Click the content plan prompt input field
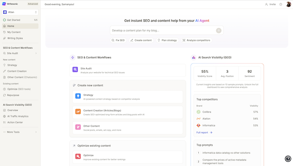This screenshot has width=293, height=166. [x=163, y=30]
